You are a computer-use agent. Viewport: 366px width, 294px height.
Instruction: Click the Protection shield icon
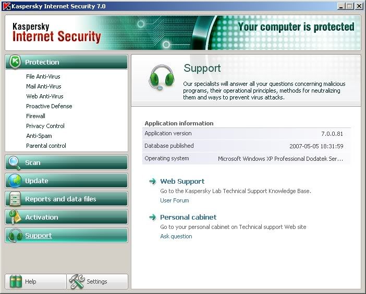click(x=15, y=62)
